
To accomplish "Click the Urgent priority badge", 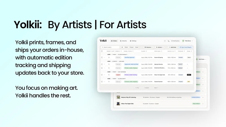I will coord(118,75).
